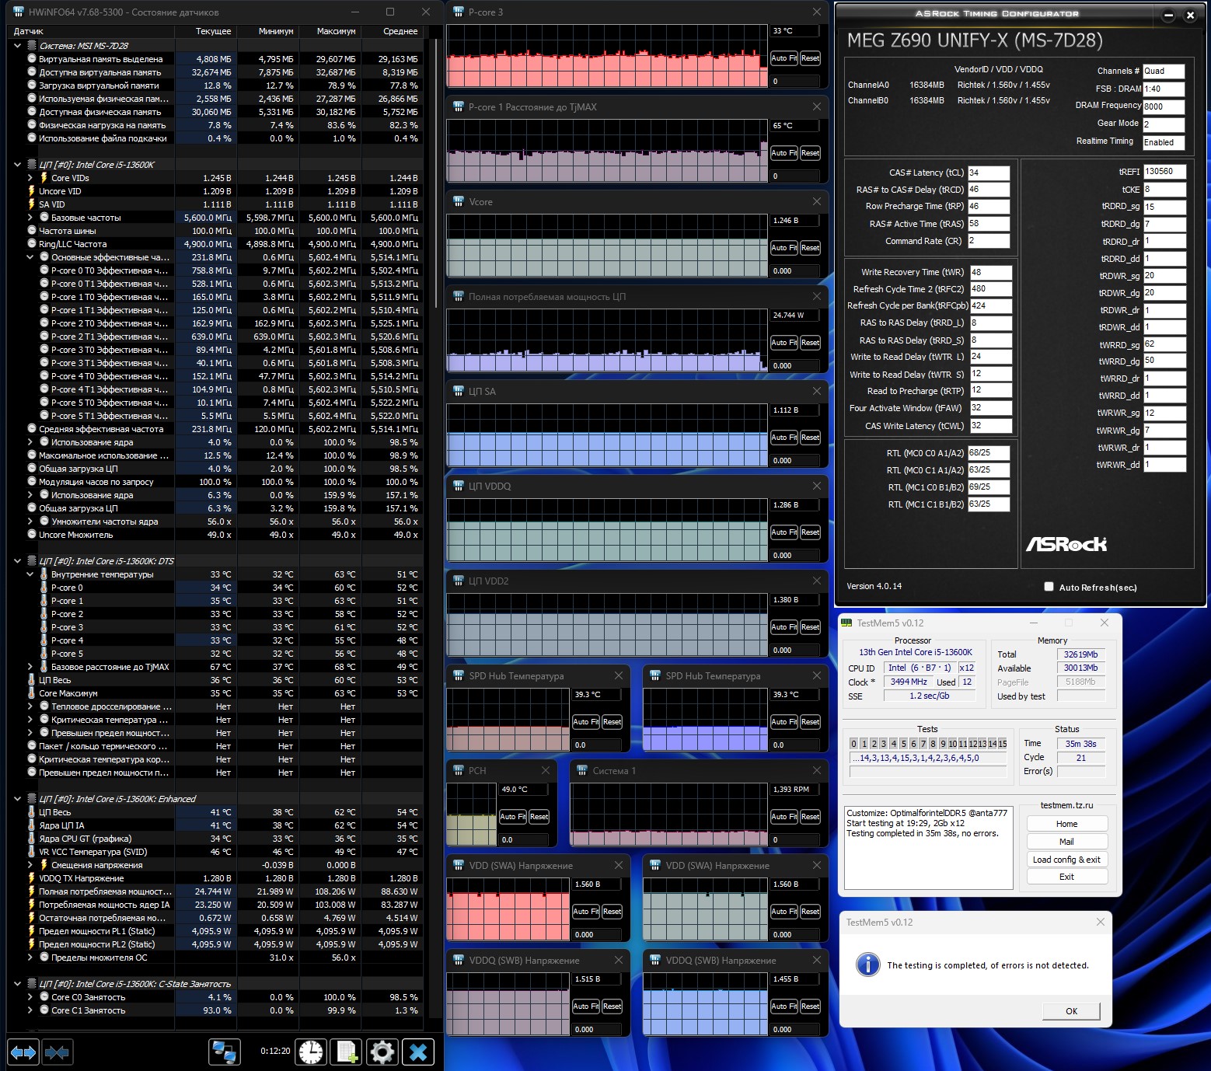Open the remote computers network icon in HWiNFO
The width and height of the screenshot is (1211, 1071).
coord(225,1052)
